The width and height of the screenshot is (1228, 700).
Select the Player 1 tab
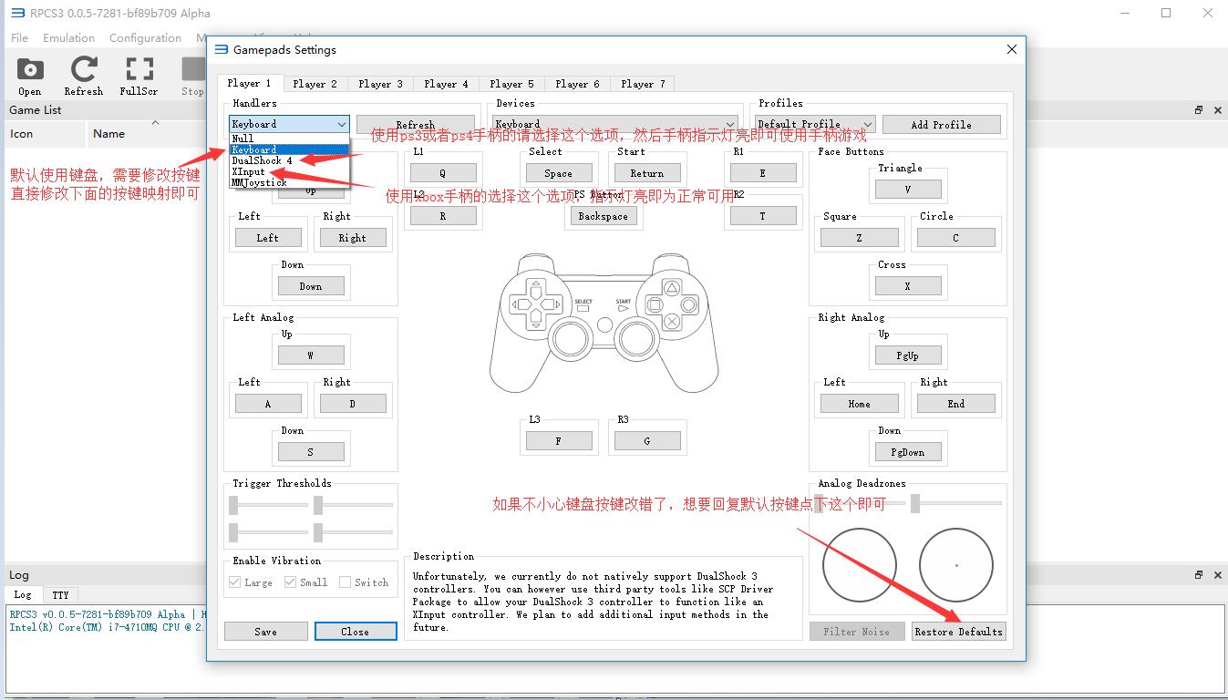click(x=249, y=83)
